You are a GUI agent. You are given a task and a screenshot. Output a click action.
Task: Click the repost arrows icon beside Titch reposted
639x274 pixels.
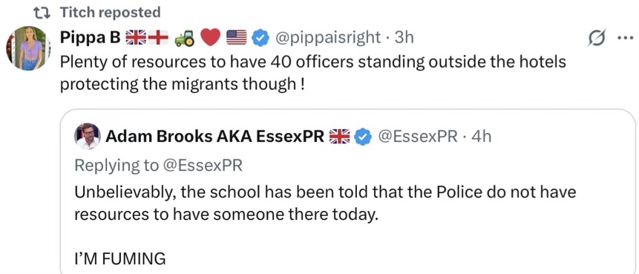(x=41, y=13)
